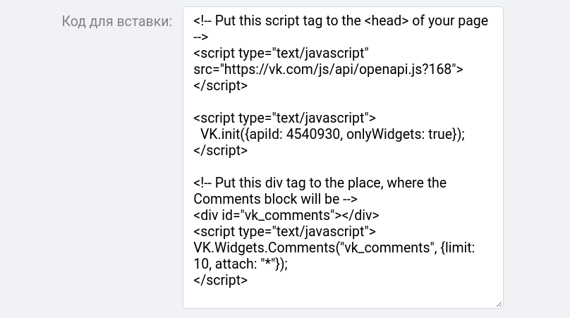The width and height of the screenshot is (570, 318).
Task: Click the first closing </script> tag
Action: click(x=220, y=85)
